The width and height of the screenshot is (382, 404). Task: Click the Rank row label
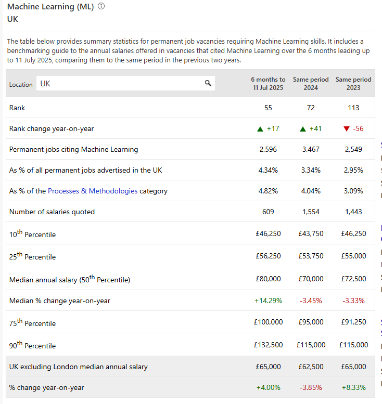pyautogui.click(x=17, y=108)
